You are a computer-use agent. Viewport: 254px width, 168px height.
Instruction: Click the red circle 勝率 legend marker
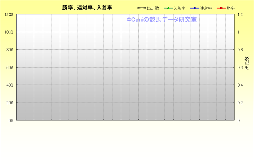[x=221, y=8]
